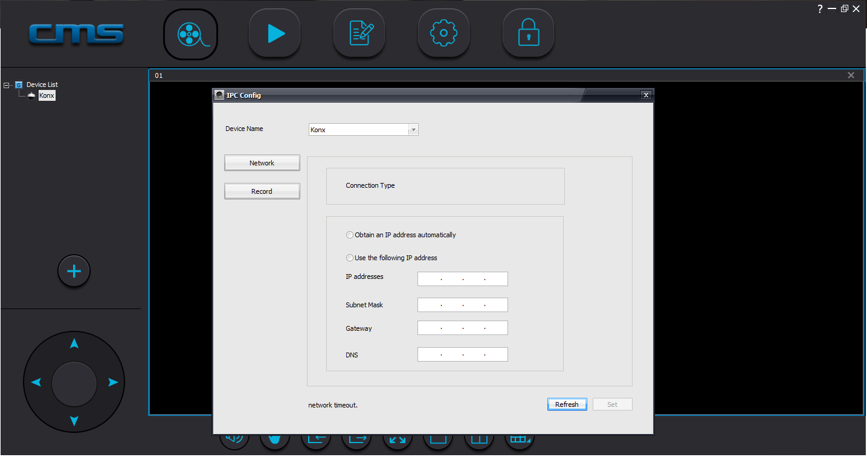867x457 pixels.
Task: Click the Device List group icon
Action: (19, 85)
